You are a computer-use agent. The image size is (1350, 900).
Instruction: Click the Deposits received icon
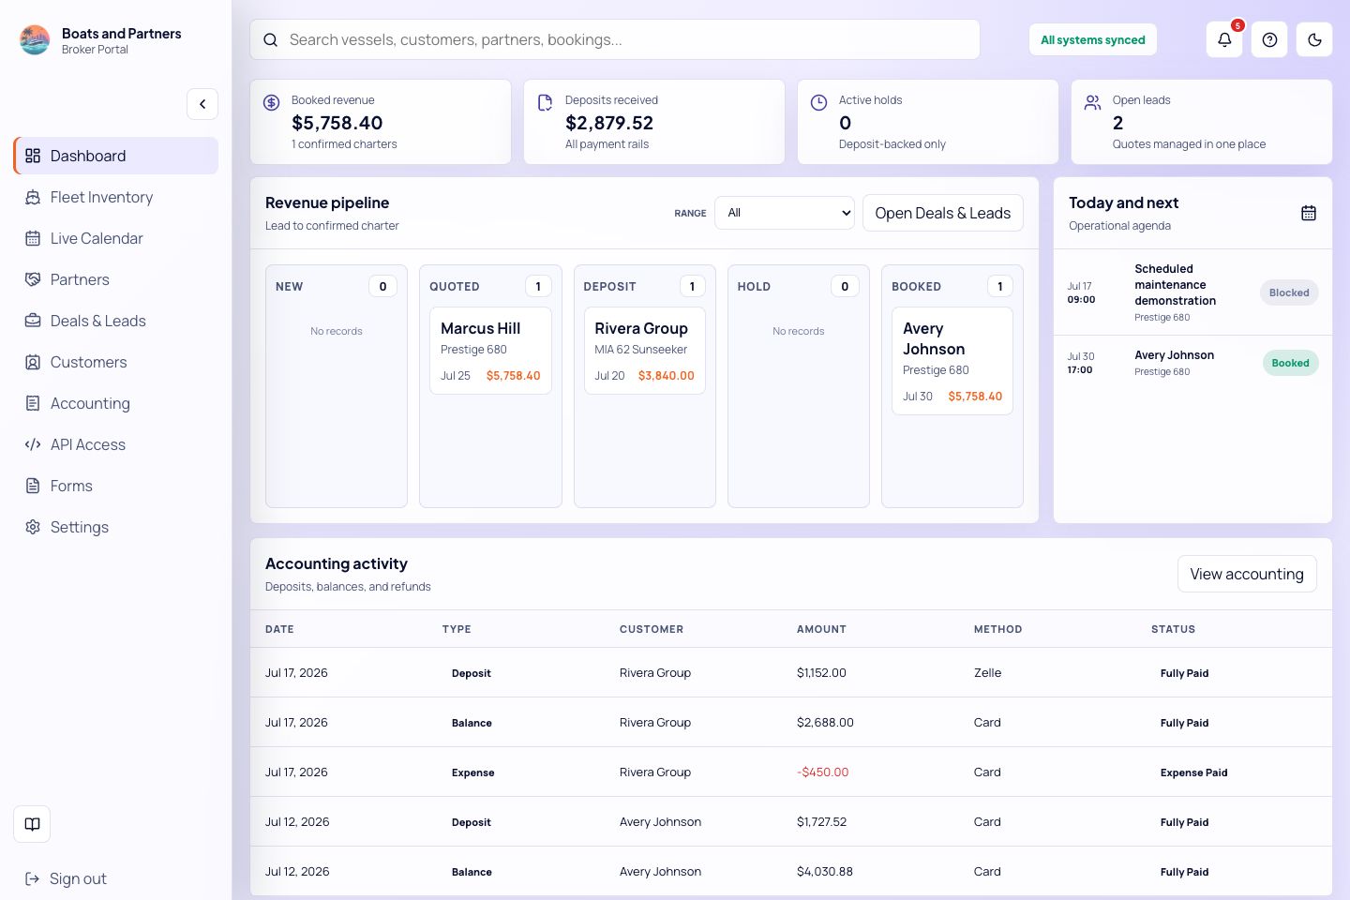[x=545, y=102]
